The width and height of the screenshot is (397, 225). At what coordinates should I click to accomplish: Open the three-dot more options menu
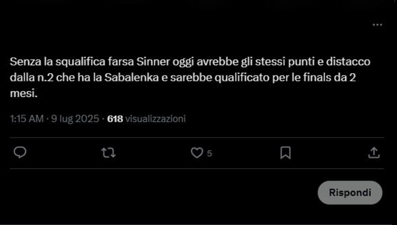tap(377, 25)
